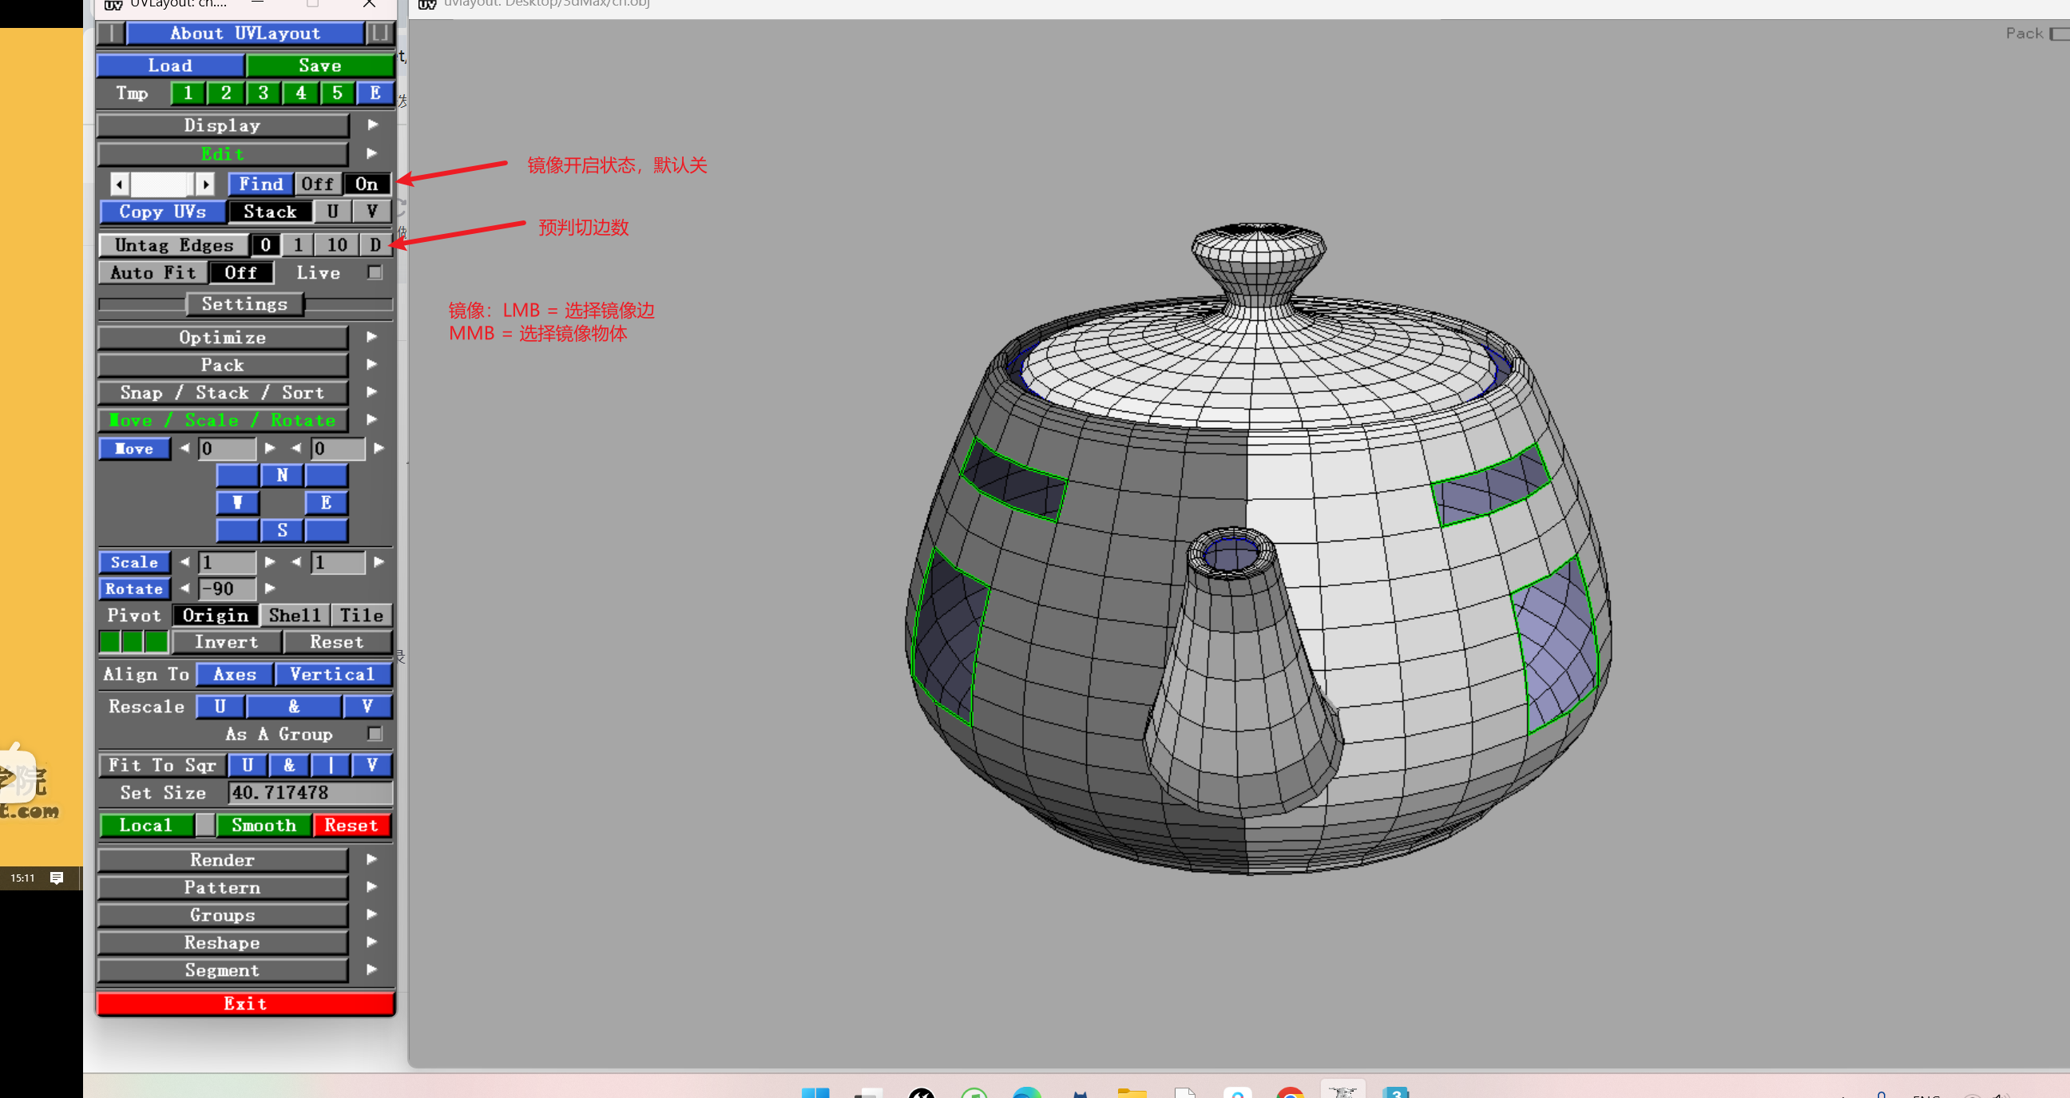Enable the Live checkbox
The image size is (2070, 1098).
click(375, 272)
